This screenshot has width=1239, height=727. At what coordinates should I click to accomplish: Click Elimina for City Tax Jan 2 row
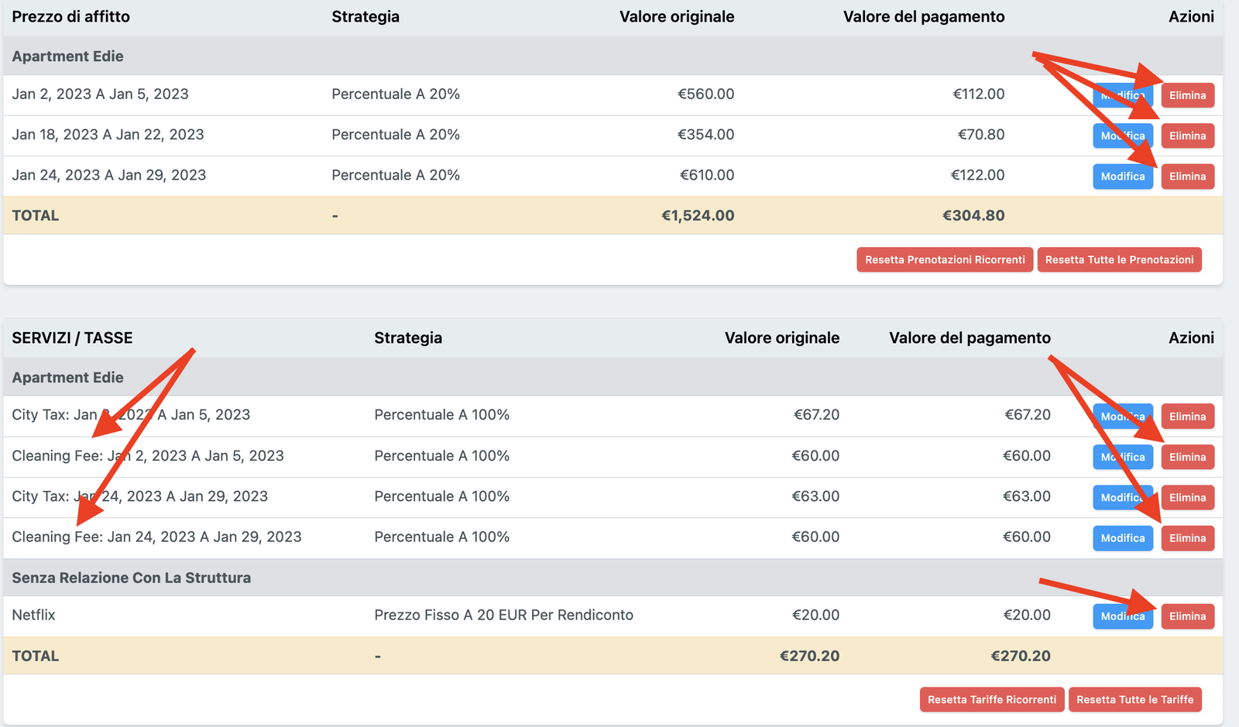(x=1187, y=416)
